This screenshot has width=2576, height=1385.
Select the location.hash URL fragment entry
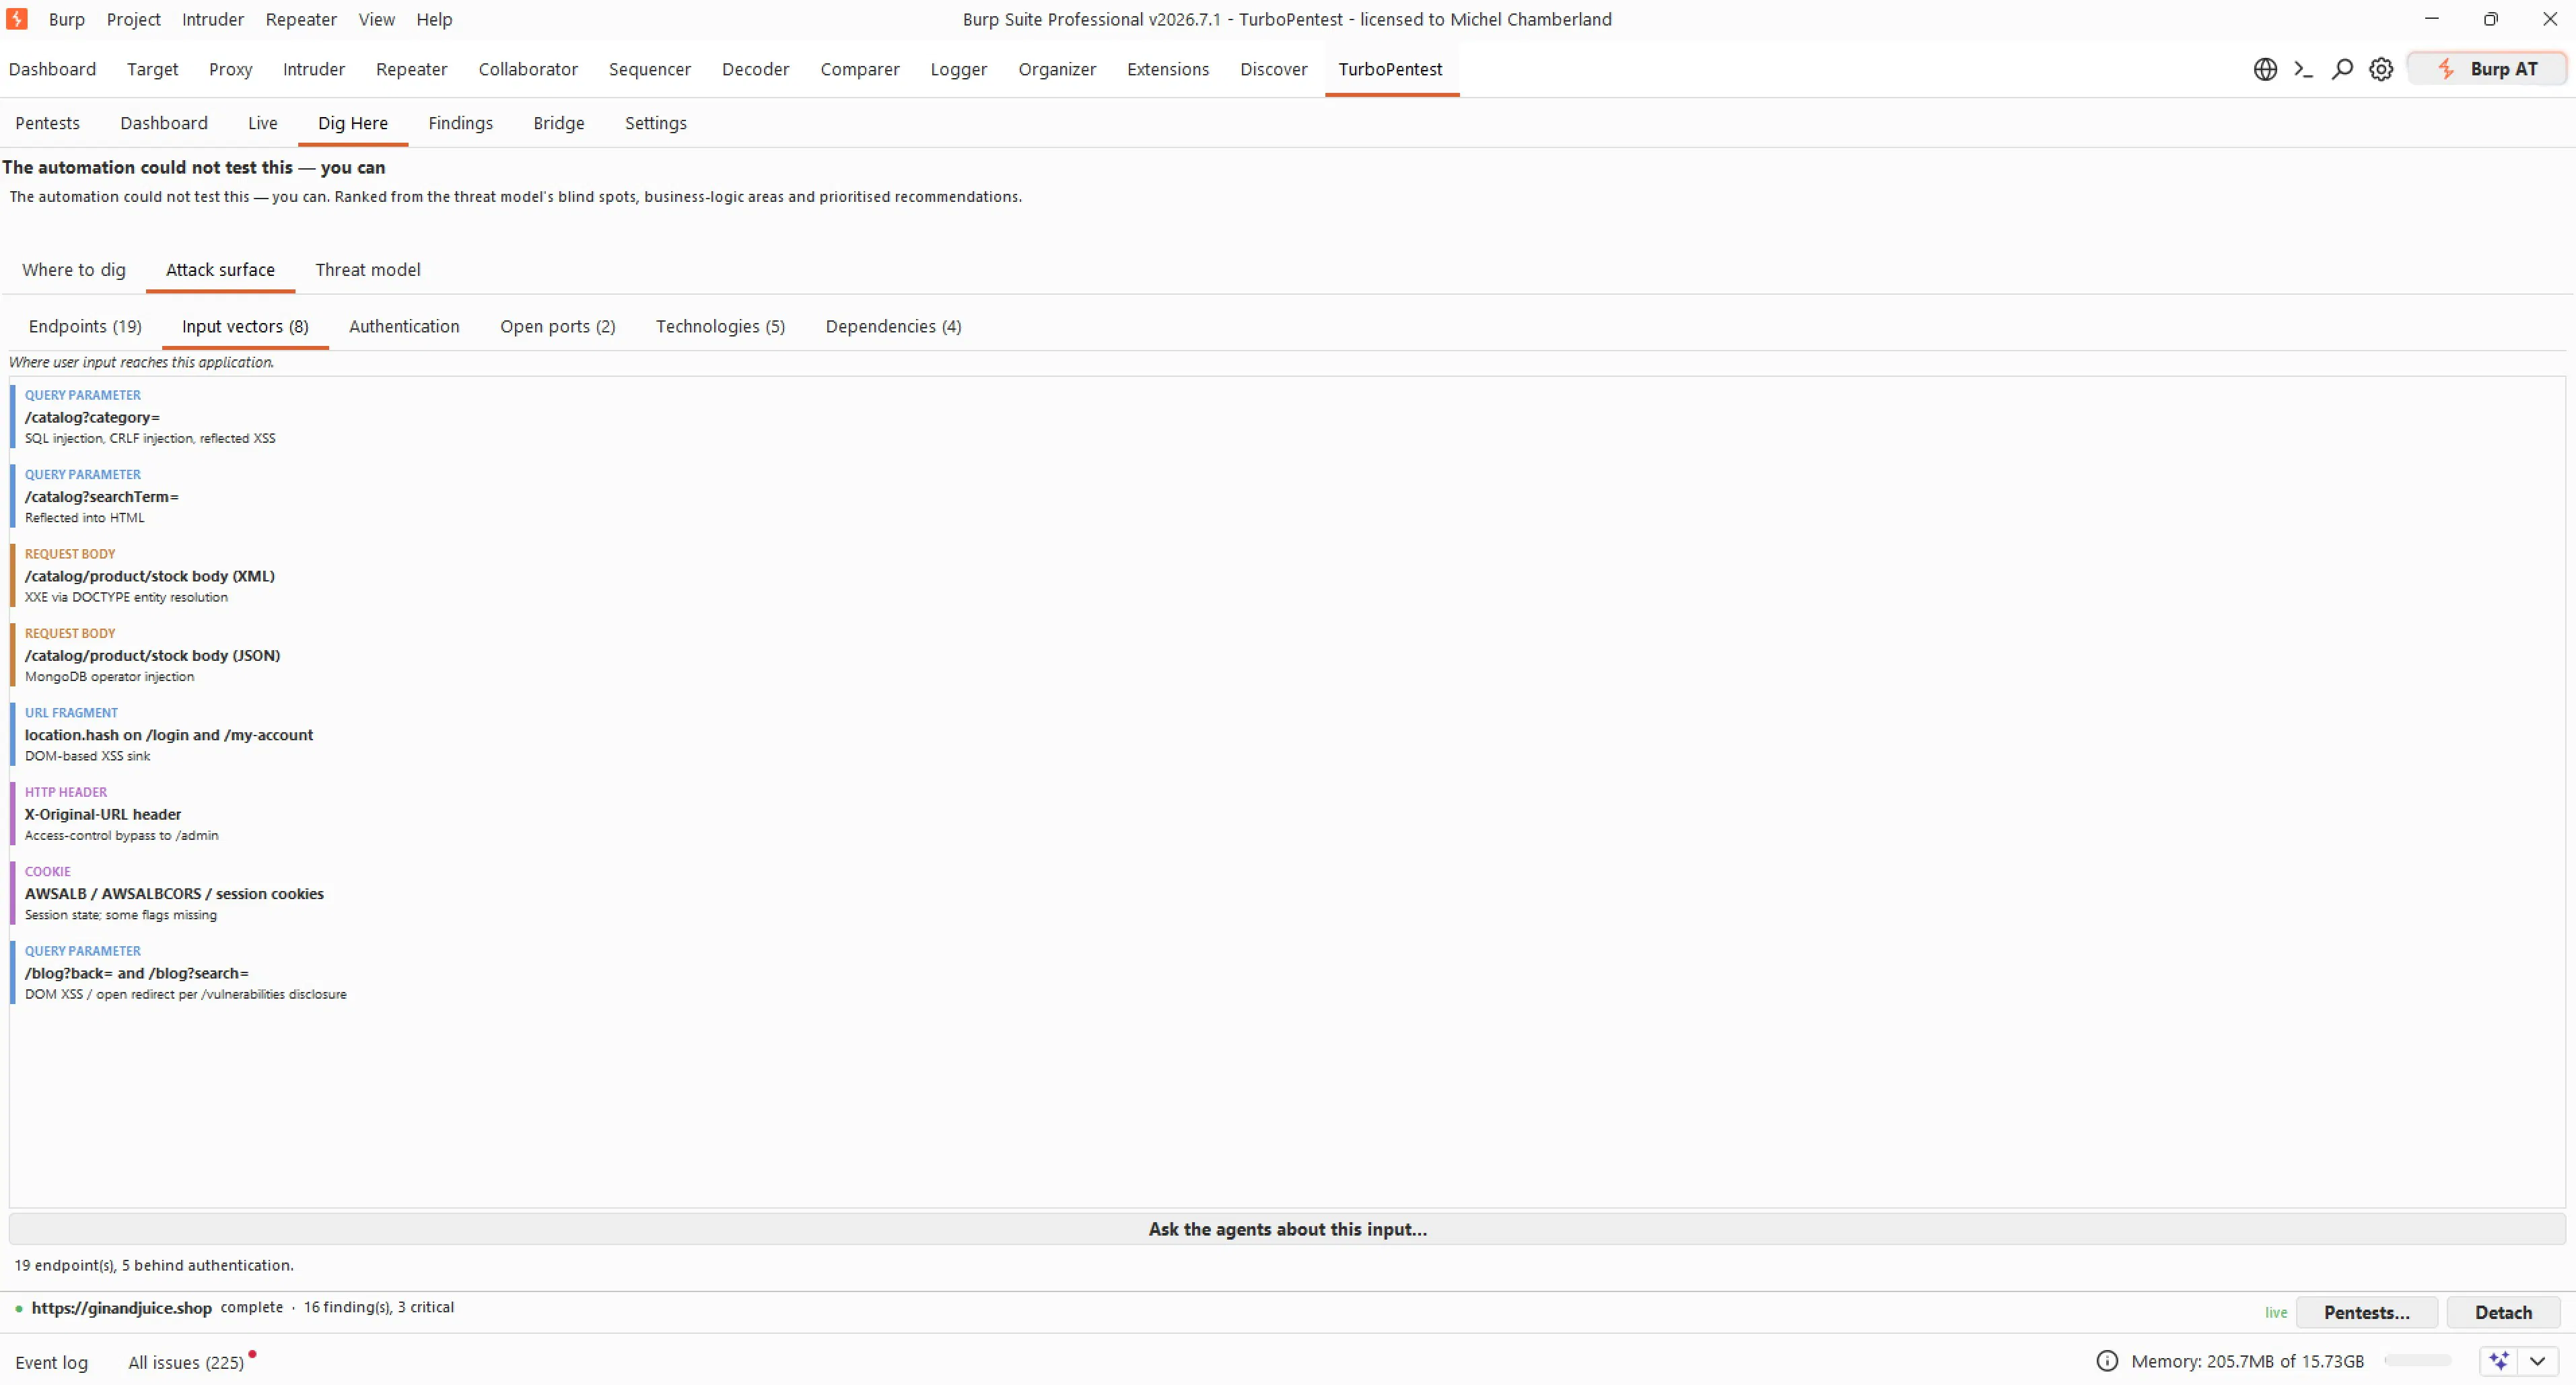(x=1288, y=734)
